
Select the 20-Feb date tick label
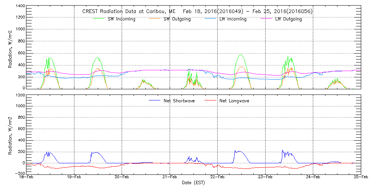[x=122, y=177]
